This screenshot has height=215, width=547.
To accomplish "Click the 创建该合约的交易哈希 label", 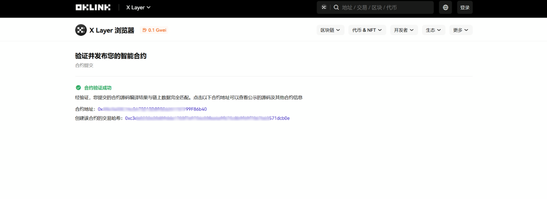I will [99, 118].
